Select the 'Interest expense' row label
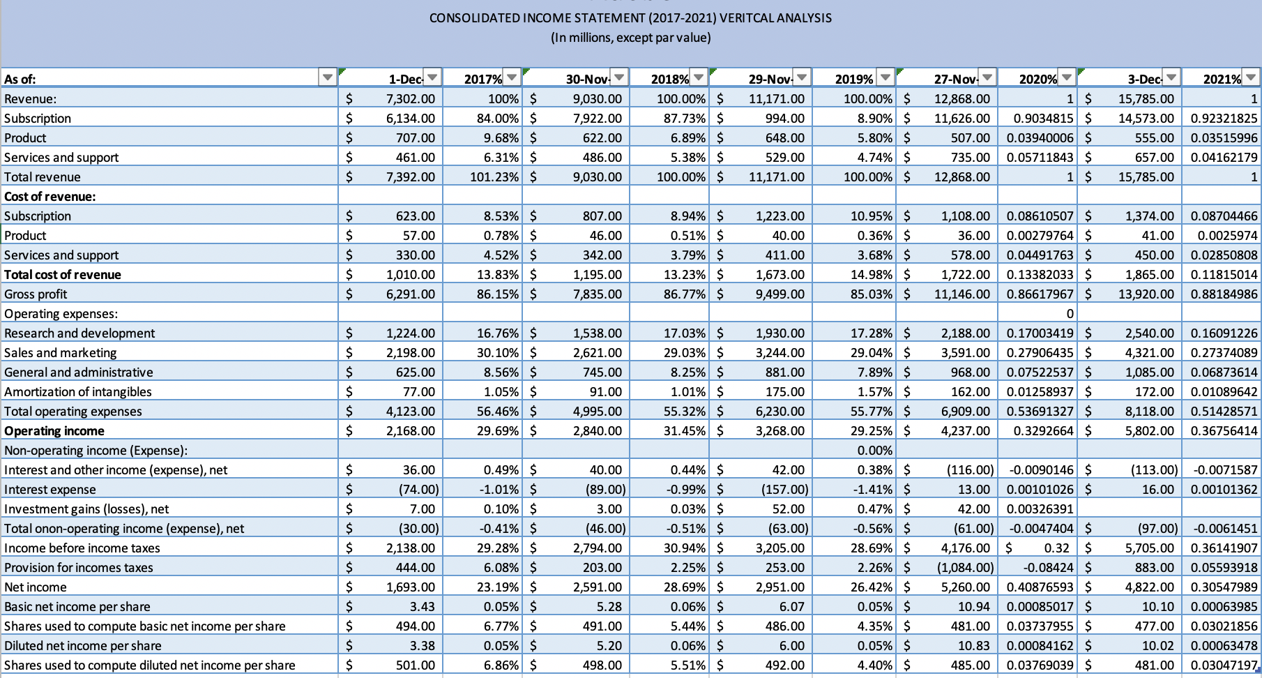This screenshot has height=678, width=1262. click(50, 490)
